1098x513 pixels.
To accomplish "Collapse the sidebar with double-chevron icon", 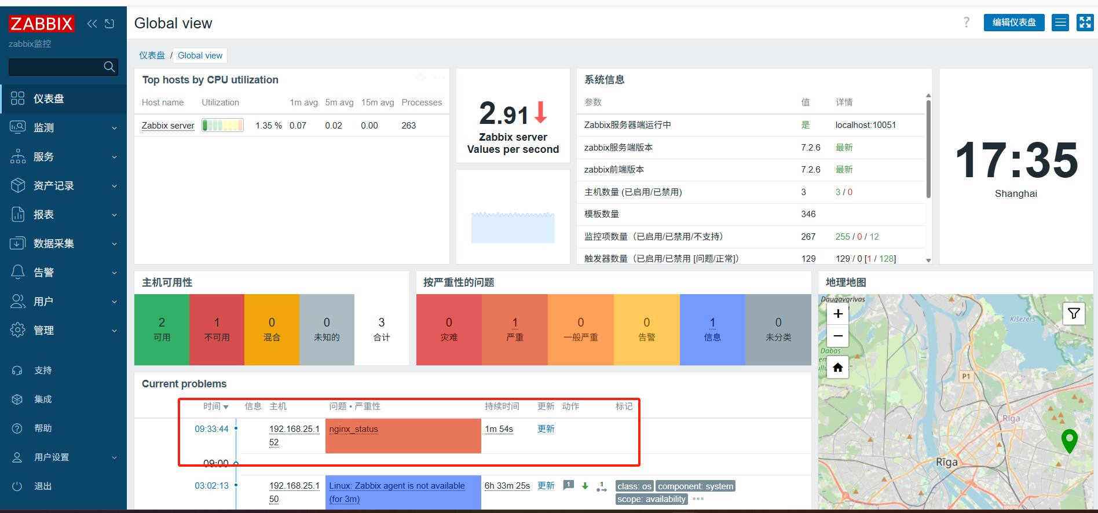I will 92,24.
